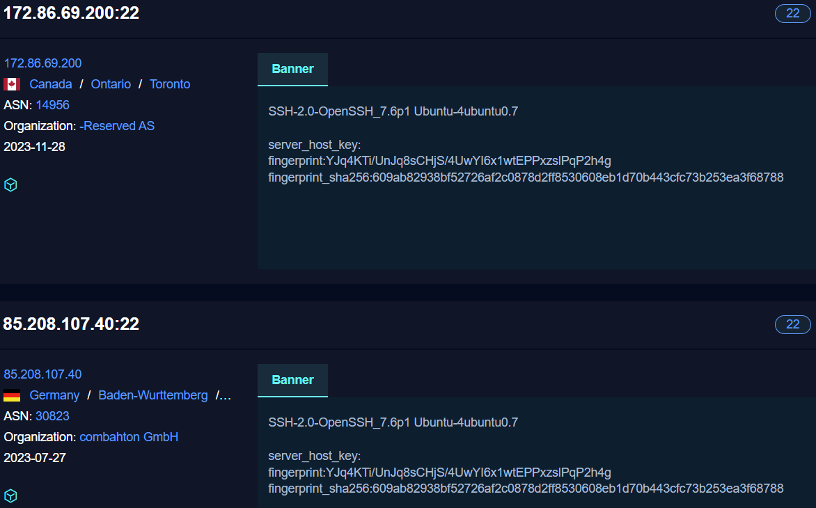Image resolution: width=816 pixels, height=508 pixels.
Task: Visit the 85.208.107.40 host link
Action: click(42, 374)
